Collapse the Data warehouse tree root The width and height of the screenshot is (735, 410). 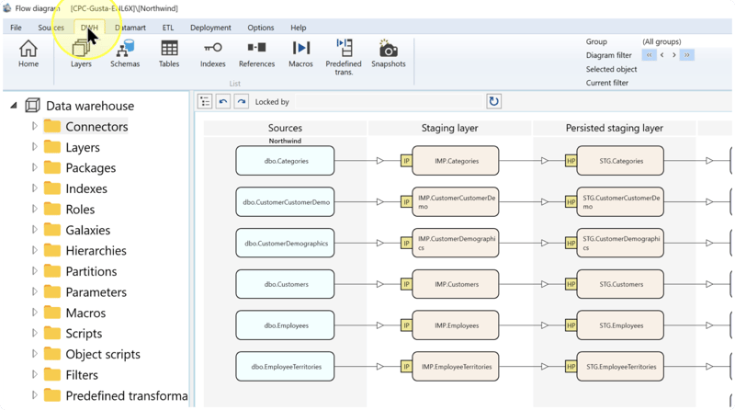coord(14,106)
